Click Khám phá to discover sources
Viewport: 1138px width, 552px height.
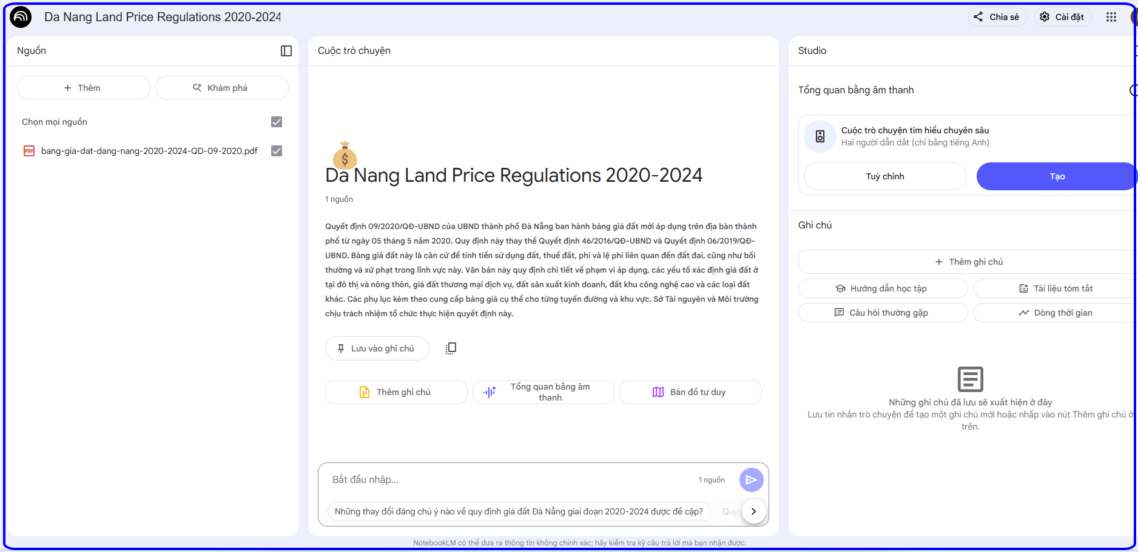tap(222, 88)
